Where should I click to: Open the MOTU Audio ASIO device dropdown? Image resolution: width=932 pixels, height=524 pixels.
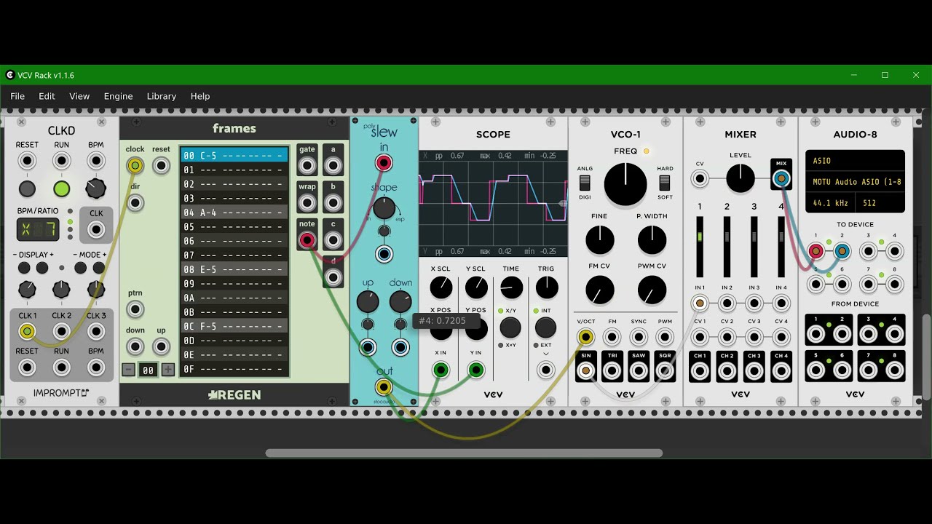(x=855, y=181)
